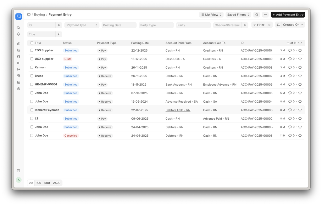Select the Richard Feynman row checkbox
Viewport: 322px width, 205px height.
pyautogui.click(x=32, y=110)
